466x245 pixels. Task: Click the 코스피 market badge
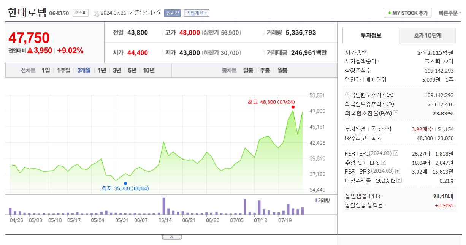click(x=80, y=13)
